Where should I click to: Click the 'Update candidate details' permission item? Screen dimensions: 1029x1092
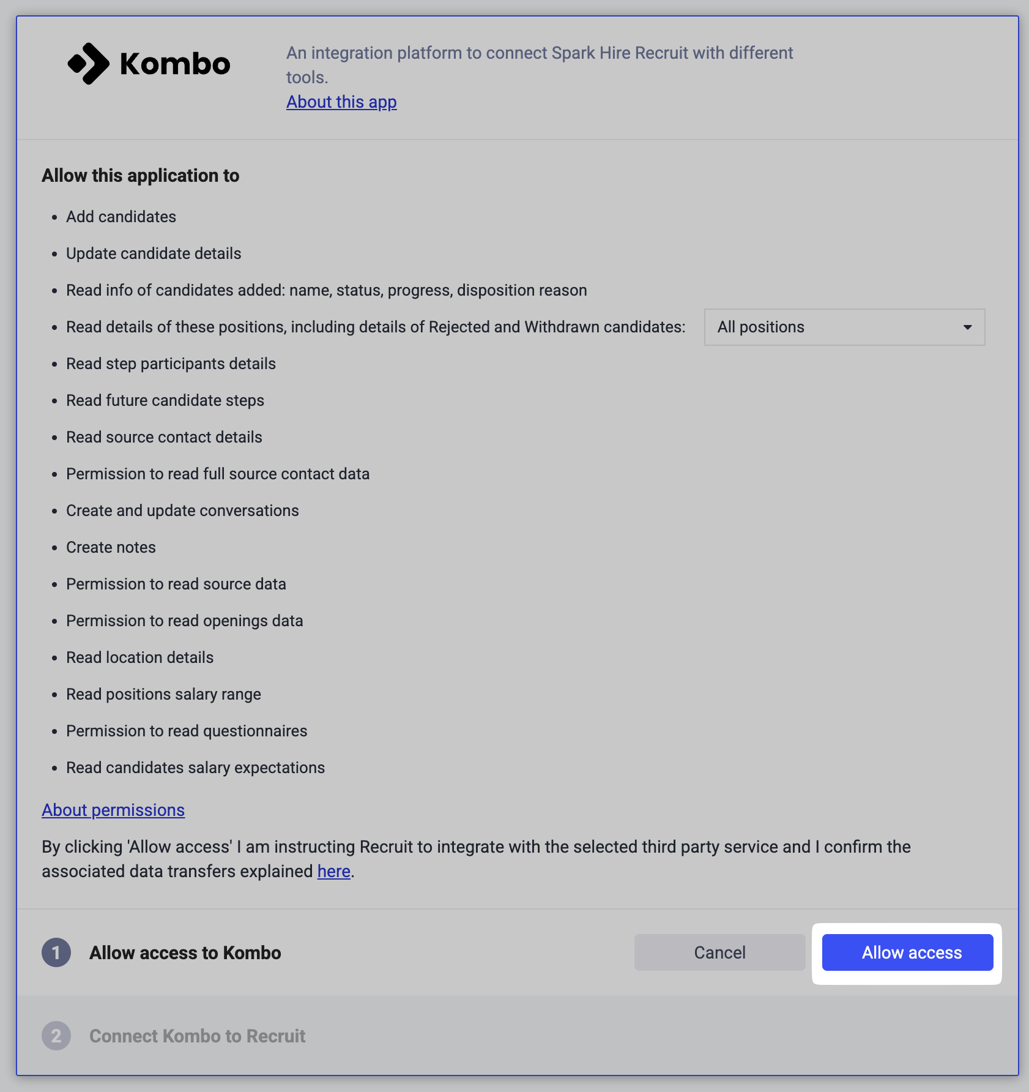(x=154, y=253)
